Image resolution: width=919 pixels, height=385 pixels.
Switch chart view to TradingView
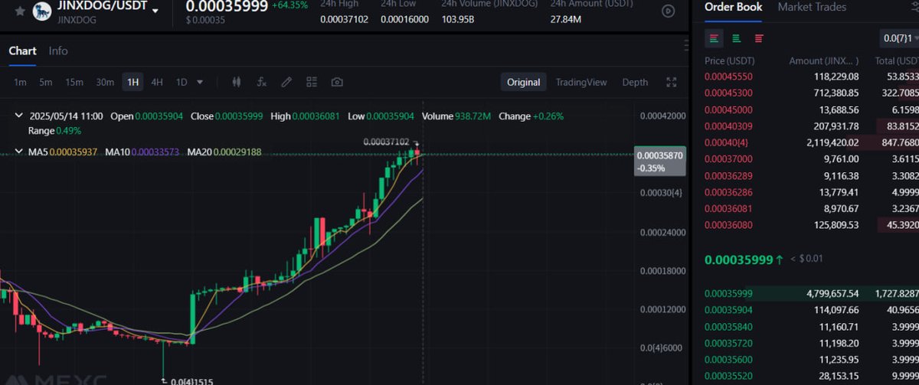coord(581,82)
